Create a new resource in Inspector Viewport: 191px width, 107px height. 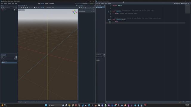coord(79,8)
